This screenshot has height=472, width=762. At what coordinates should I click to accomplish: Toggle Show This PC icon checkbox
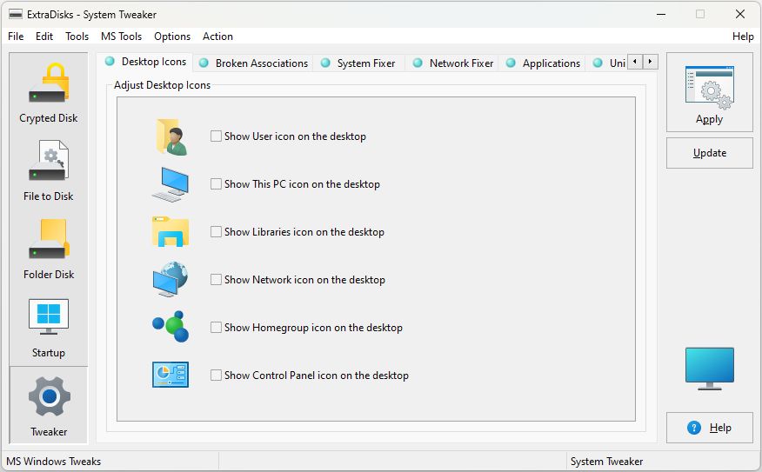click(217, 184)
